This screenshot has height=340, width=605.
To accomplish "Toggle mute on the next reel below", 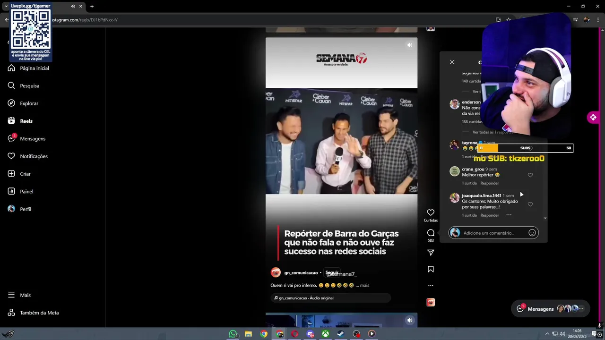I will 410,320.
